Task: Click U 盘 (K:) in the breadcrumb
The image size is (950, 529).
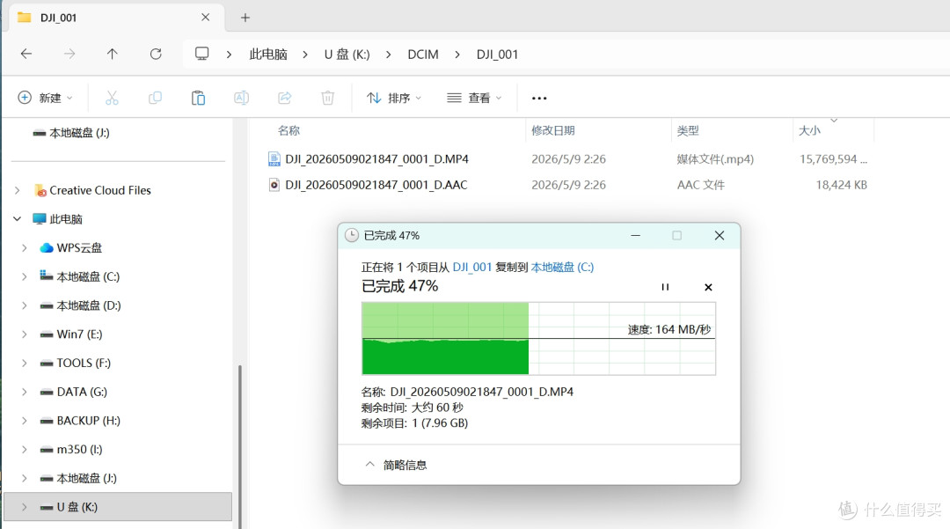Action: [x=347, y=55]
